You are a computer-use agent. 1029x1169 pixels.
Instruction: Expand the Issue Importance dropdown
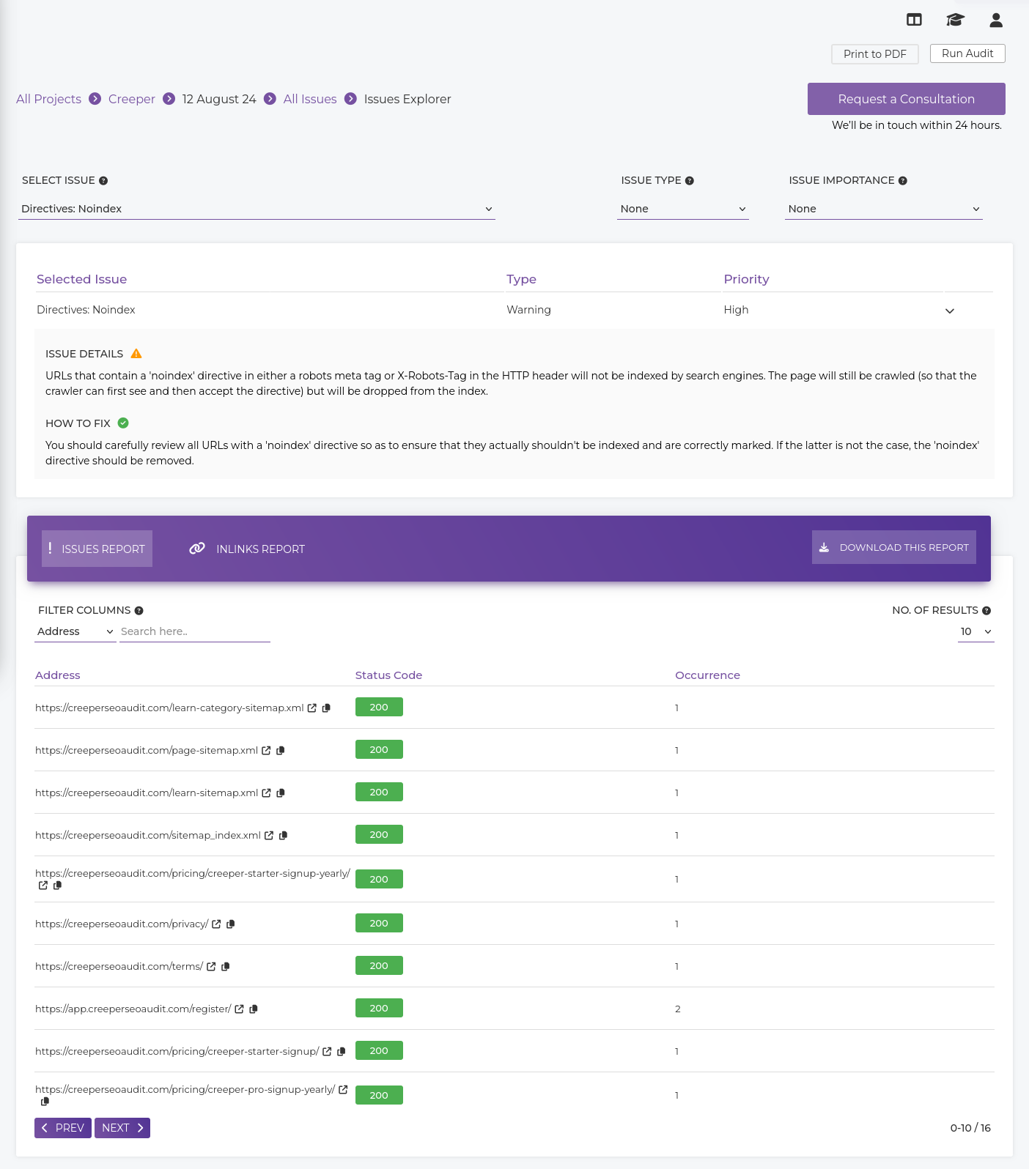883,209
